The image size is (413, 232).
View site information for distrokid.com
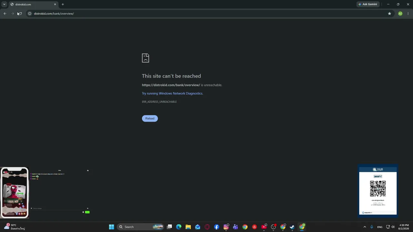tap(29, 14)
